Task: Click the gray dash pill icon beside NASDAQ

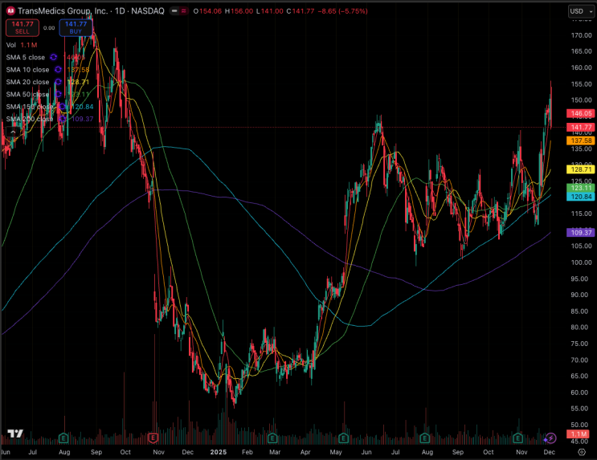Action: click(x=174, y=11)
